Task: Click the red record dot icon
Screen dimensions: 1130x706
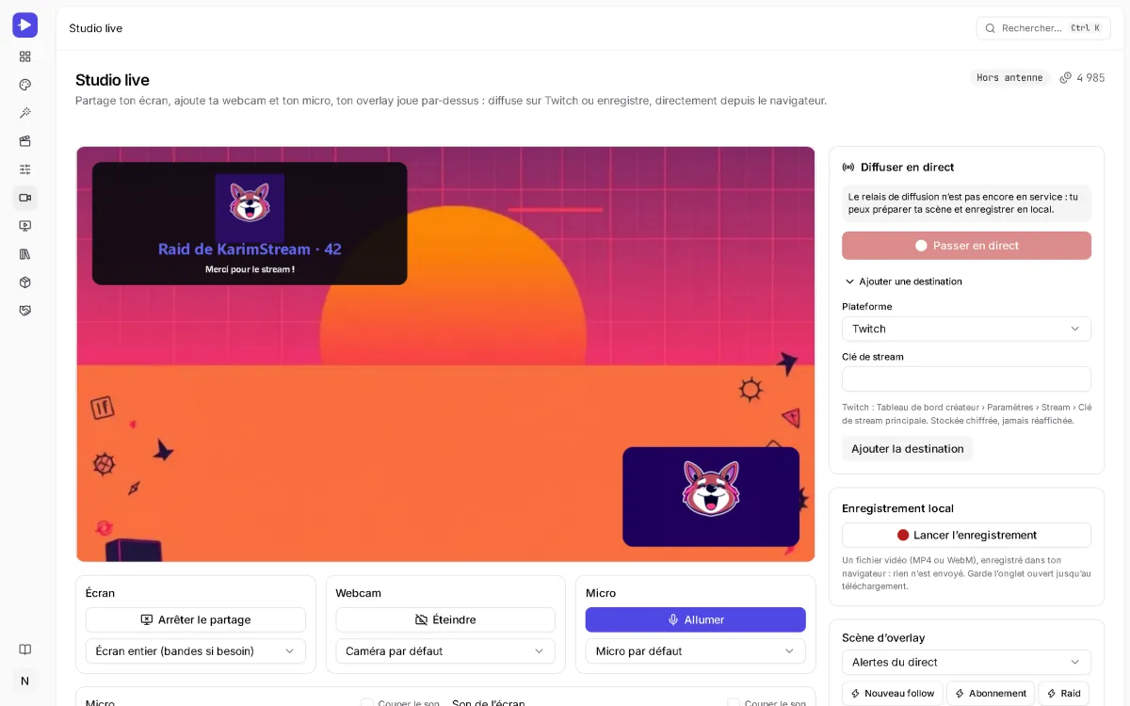Action: tap(903, 535)
